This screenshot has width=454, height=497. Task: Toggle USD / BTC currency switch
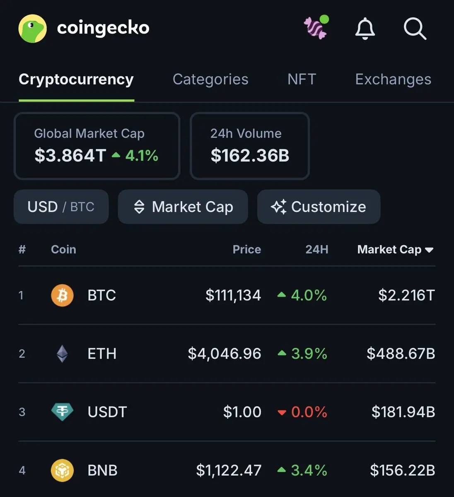61,207
